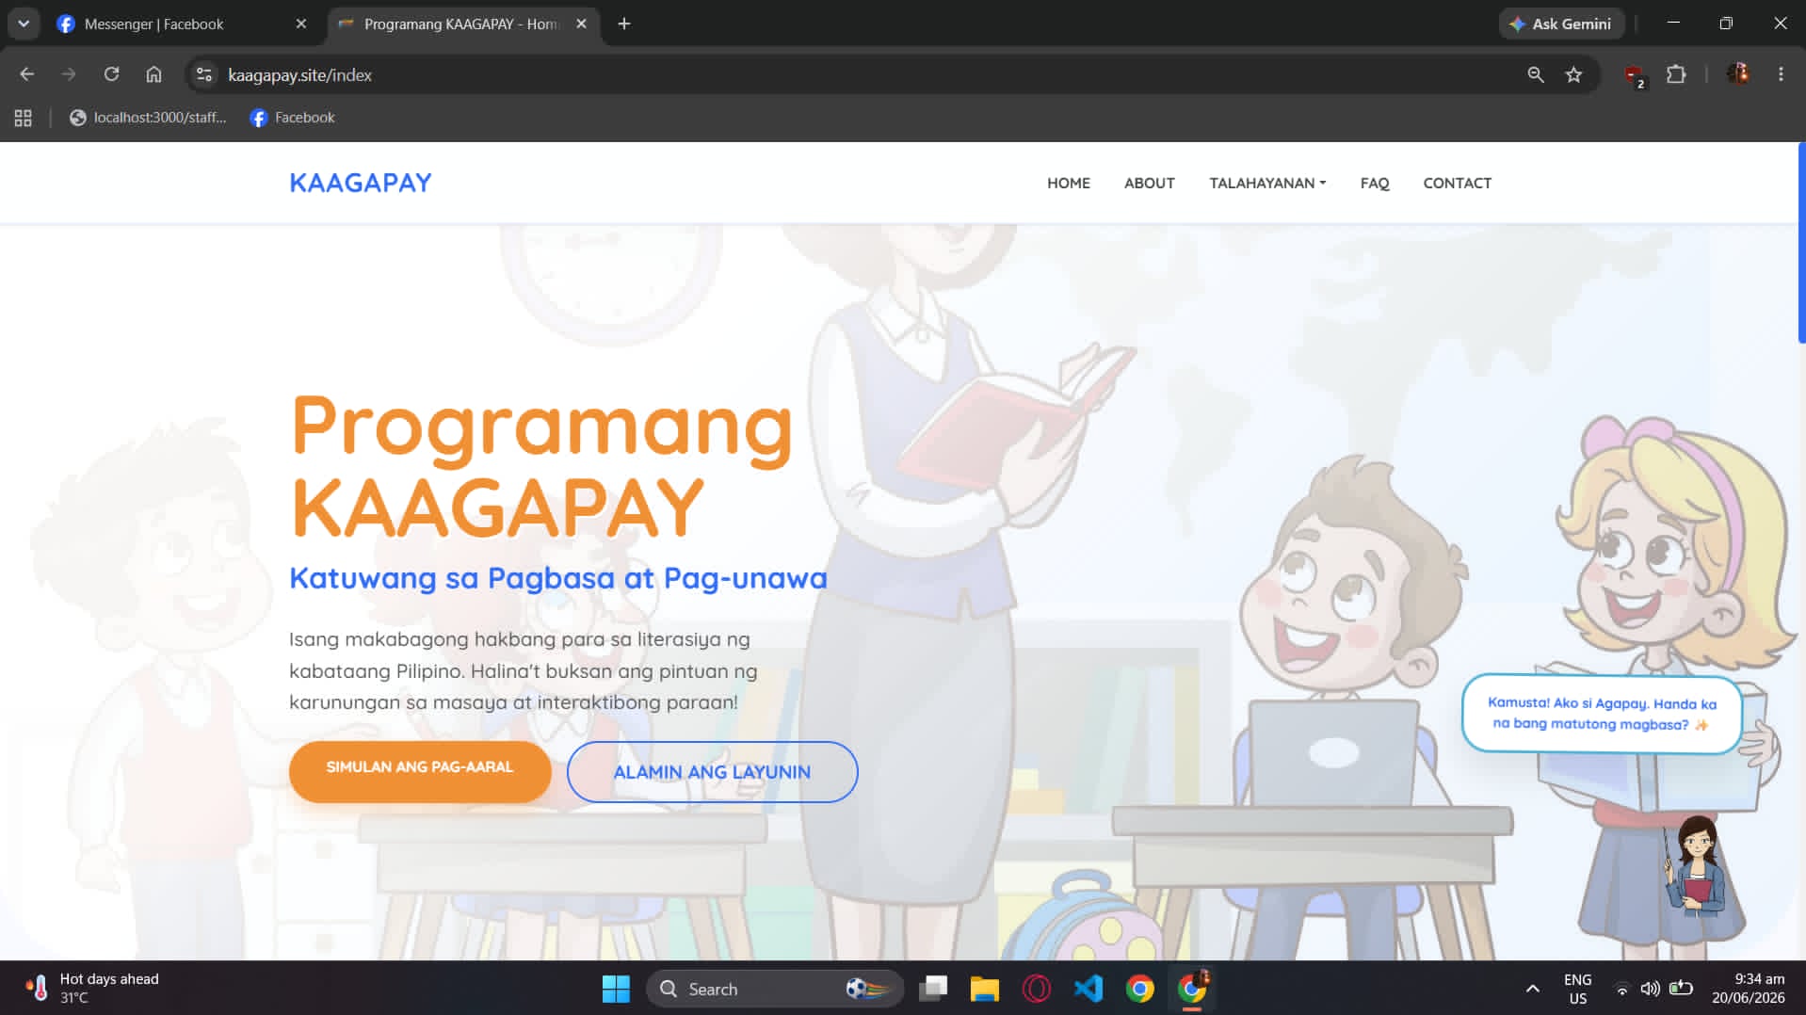
Task: Open the active Chrome profile taskbar icon
Action: (1192, 989)
